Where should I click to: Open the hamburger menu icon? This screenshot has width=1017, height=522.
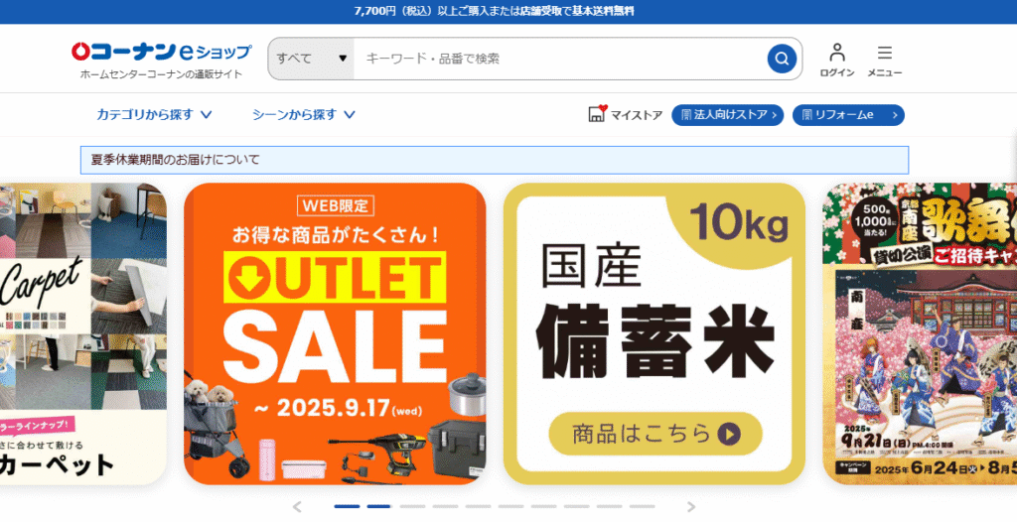(885, 54)
